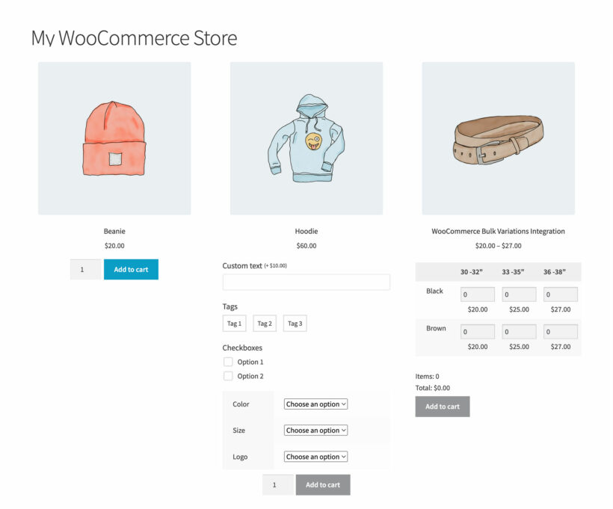Open the Hoodie product image thumbnail
The height and width of the screenshot is (509, 613).
(306, 138)
